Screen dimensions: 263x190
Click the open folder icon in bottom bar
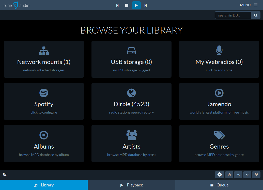coord(5,175)
